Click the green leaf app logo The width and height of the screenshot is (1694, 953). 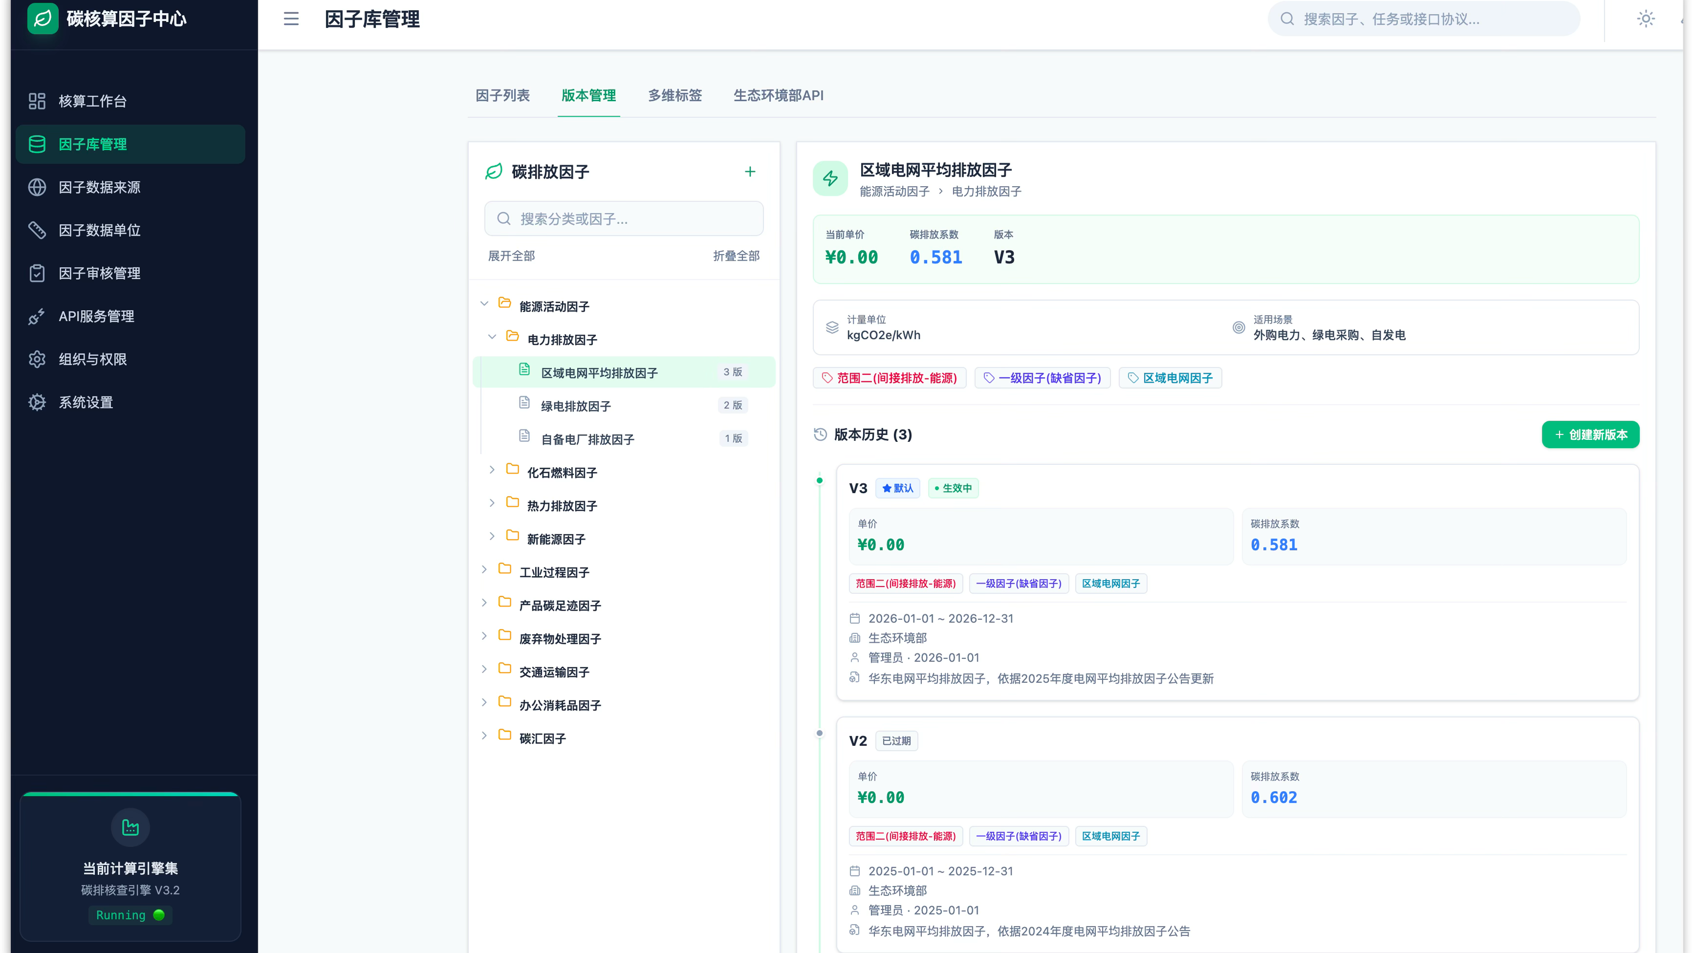[43, 19]
